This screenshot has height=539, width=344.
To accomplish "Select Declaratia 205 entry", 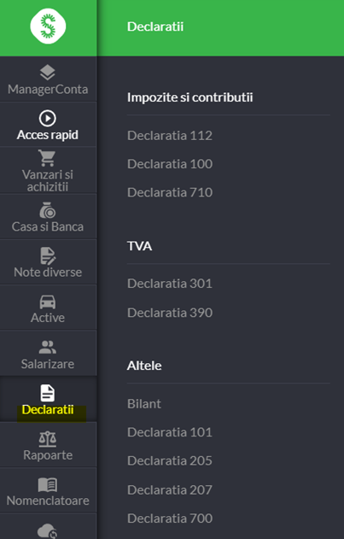I will [170, 460].
